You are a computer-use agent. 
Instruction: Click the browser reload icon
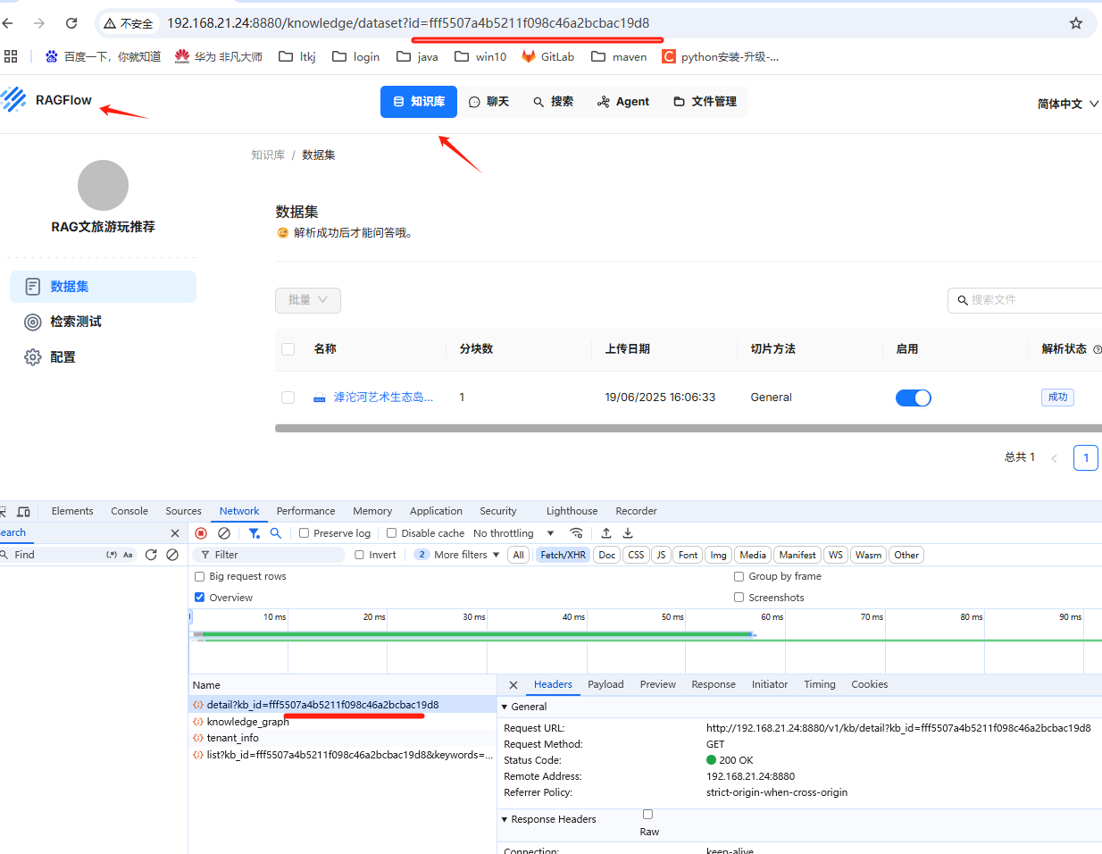click(x=71, y=23)
